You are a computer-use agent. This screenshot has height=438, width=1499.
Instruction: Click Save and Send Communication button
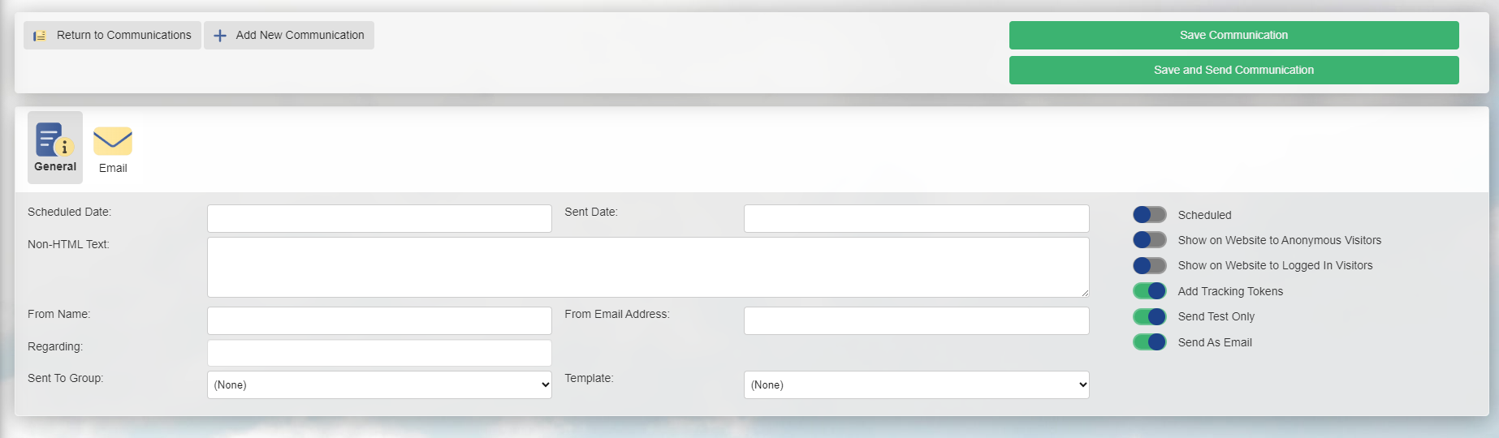pyautogui.click(x=1233, y=71)
